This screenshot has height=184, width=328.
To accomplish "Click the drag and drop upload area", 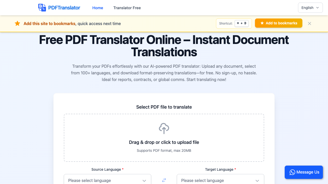I will tap(164, 138).
